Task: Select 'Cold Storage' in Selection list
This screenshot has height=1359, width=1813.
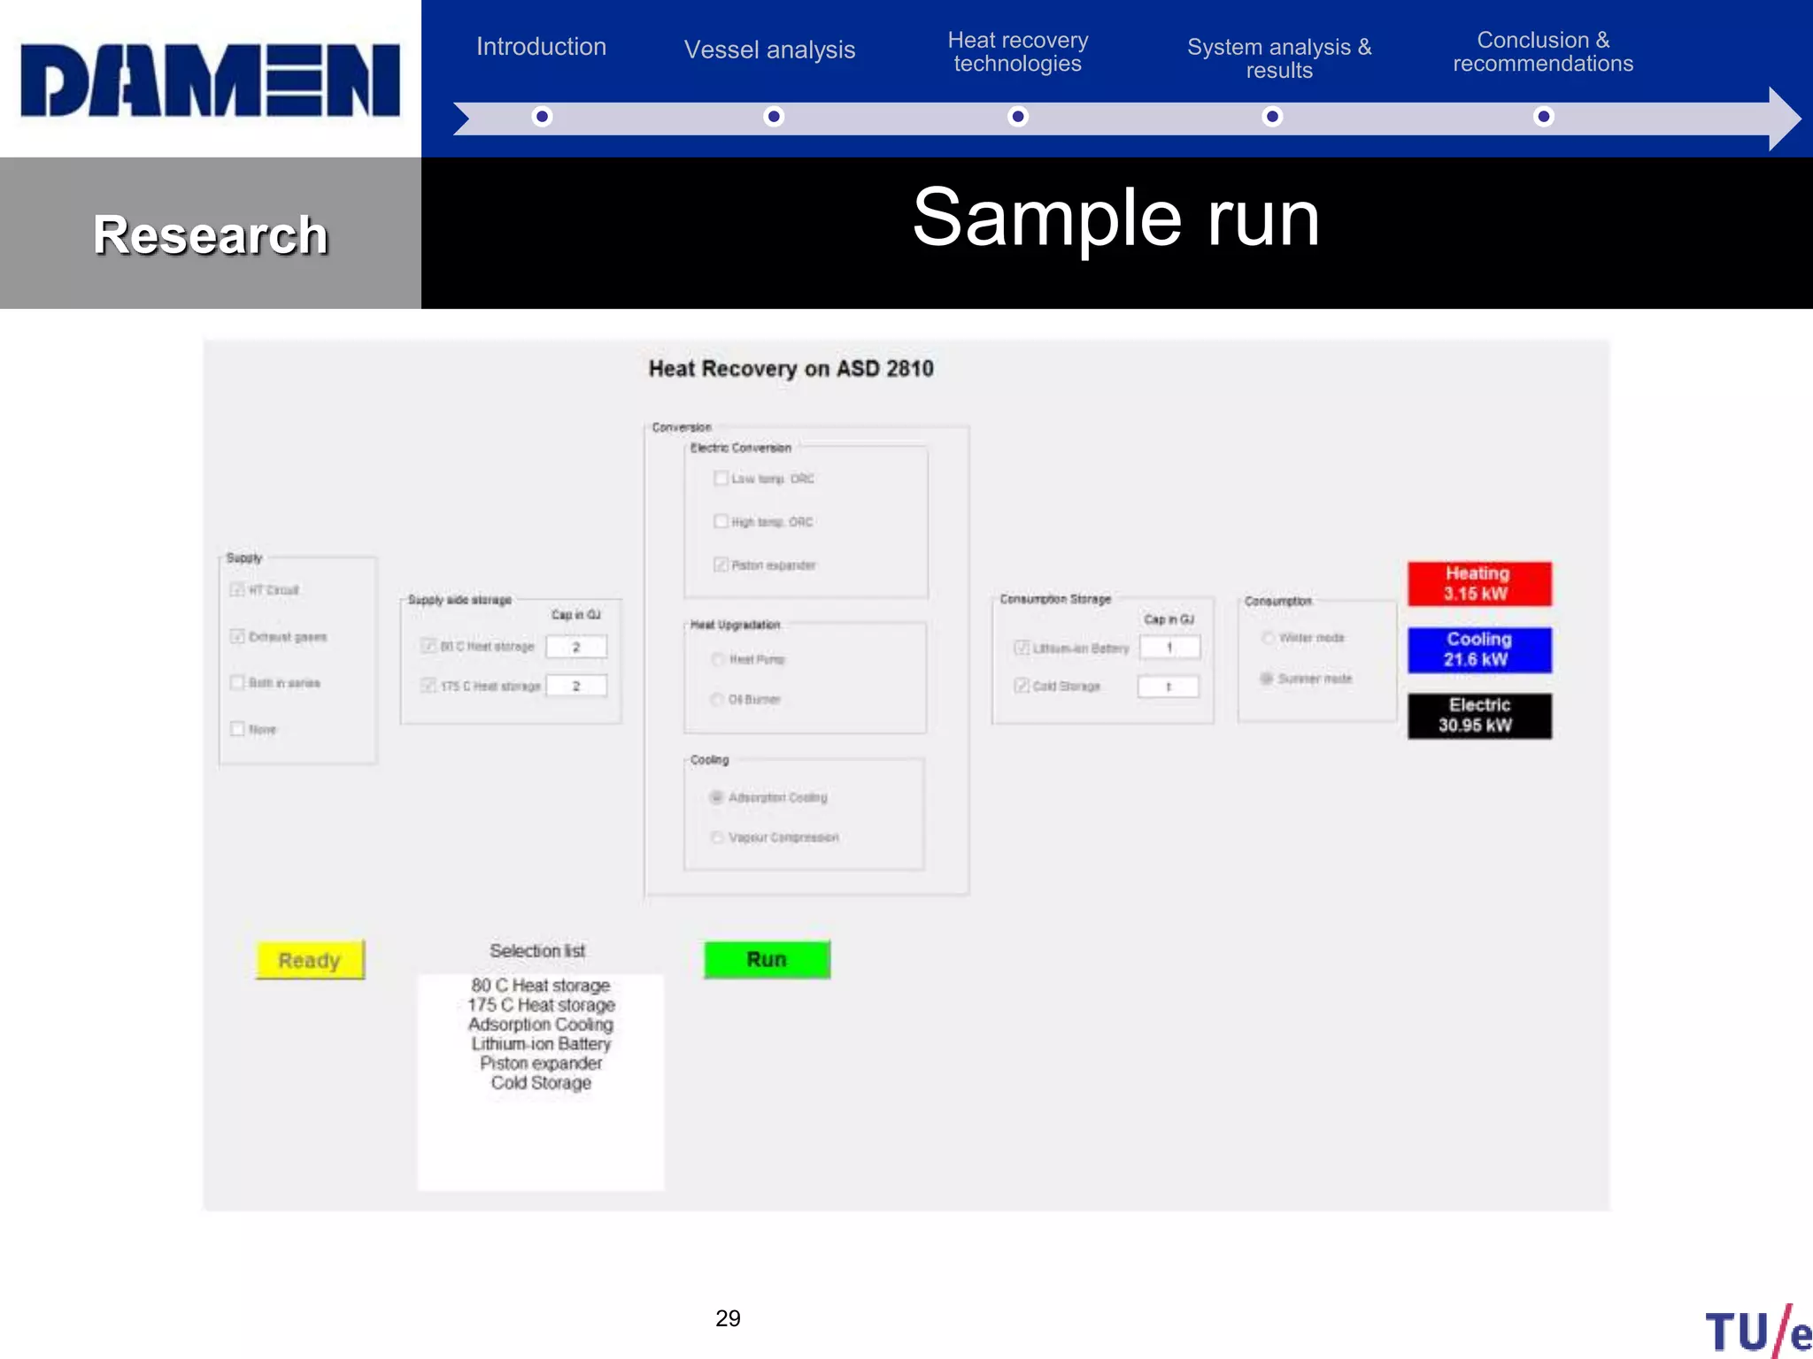Action: click(541, 1083)
